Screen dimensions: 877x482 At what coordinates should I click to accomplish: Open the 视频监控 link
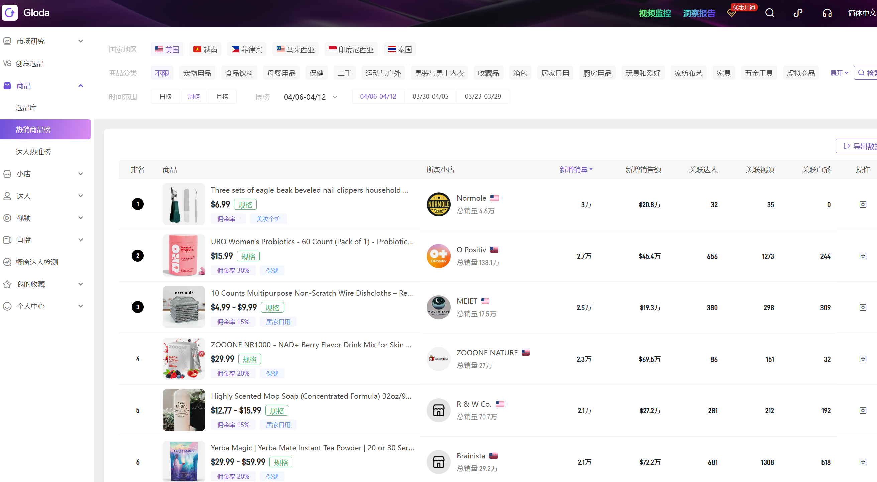coord(655,13)
